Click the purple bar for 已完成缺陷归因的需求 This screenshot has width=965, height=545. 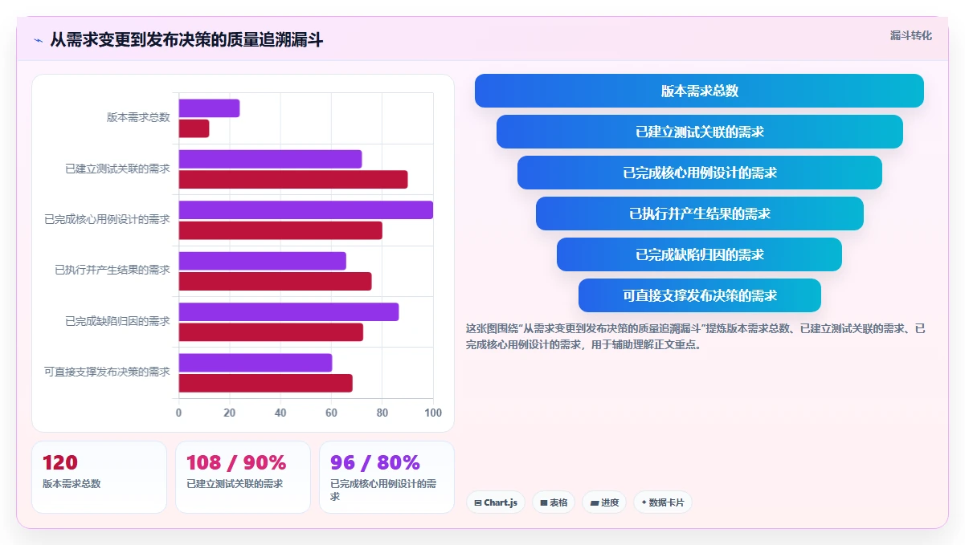pos(288,312)
